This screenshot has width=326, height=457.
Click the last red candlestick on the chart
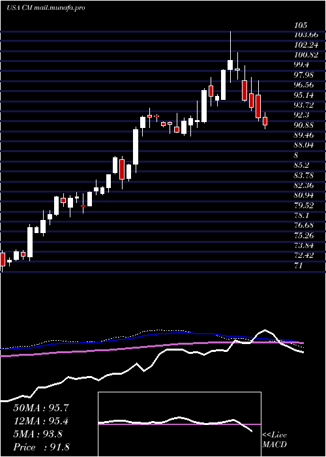tap(265, 121)
